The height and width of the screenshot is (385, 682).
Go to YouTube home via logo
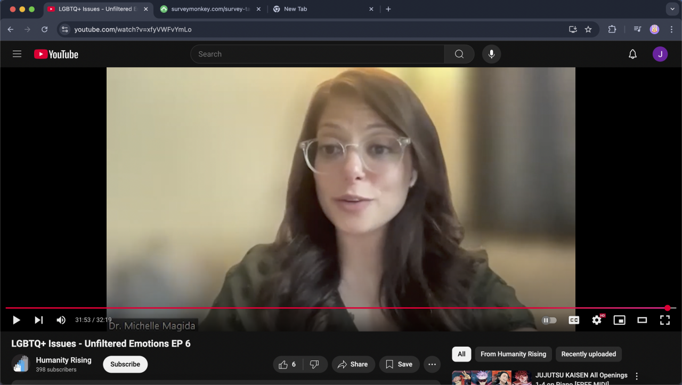(x=56, y=54)
